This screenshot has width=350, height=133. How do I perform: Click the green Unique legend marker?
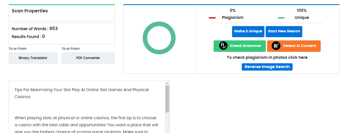point(281,18)
